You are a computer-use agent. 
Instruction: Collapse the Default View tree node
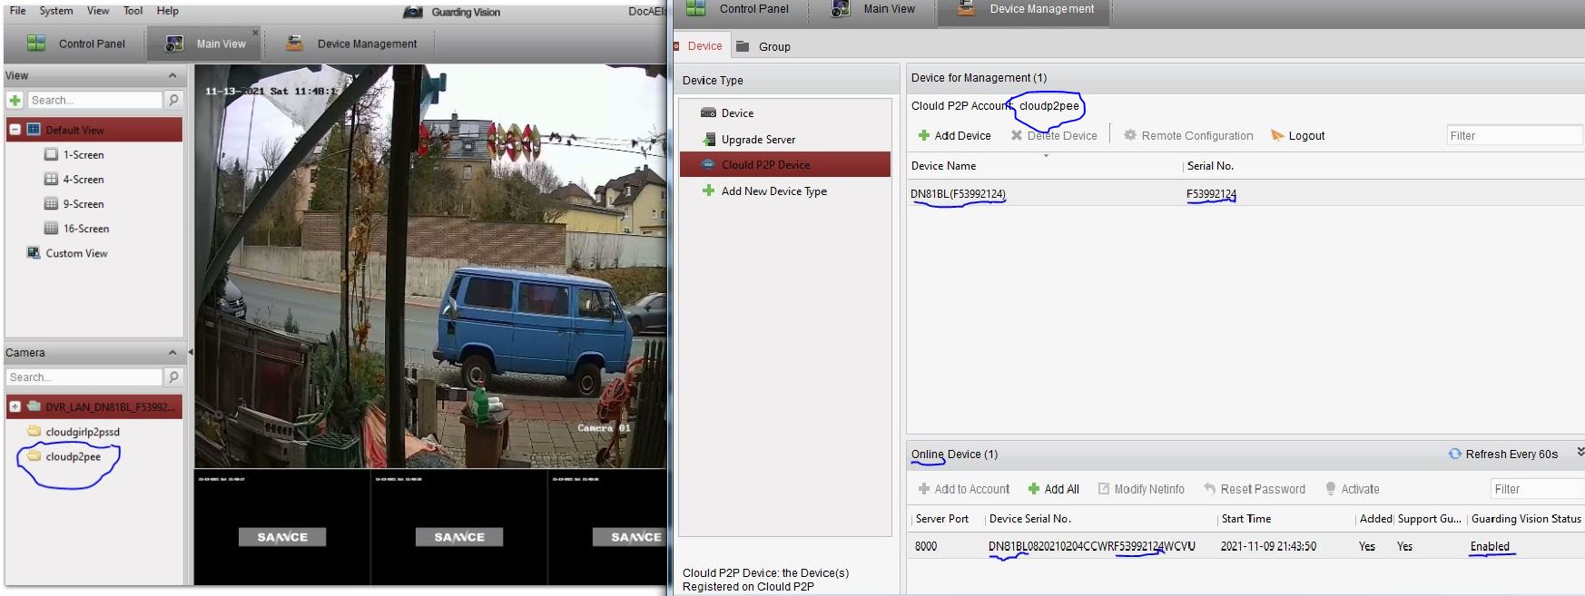click(15, 130)
